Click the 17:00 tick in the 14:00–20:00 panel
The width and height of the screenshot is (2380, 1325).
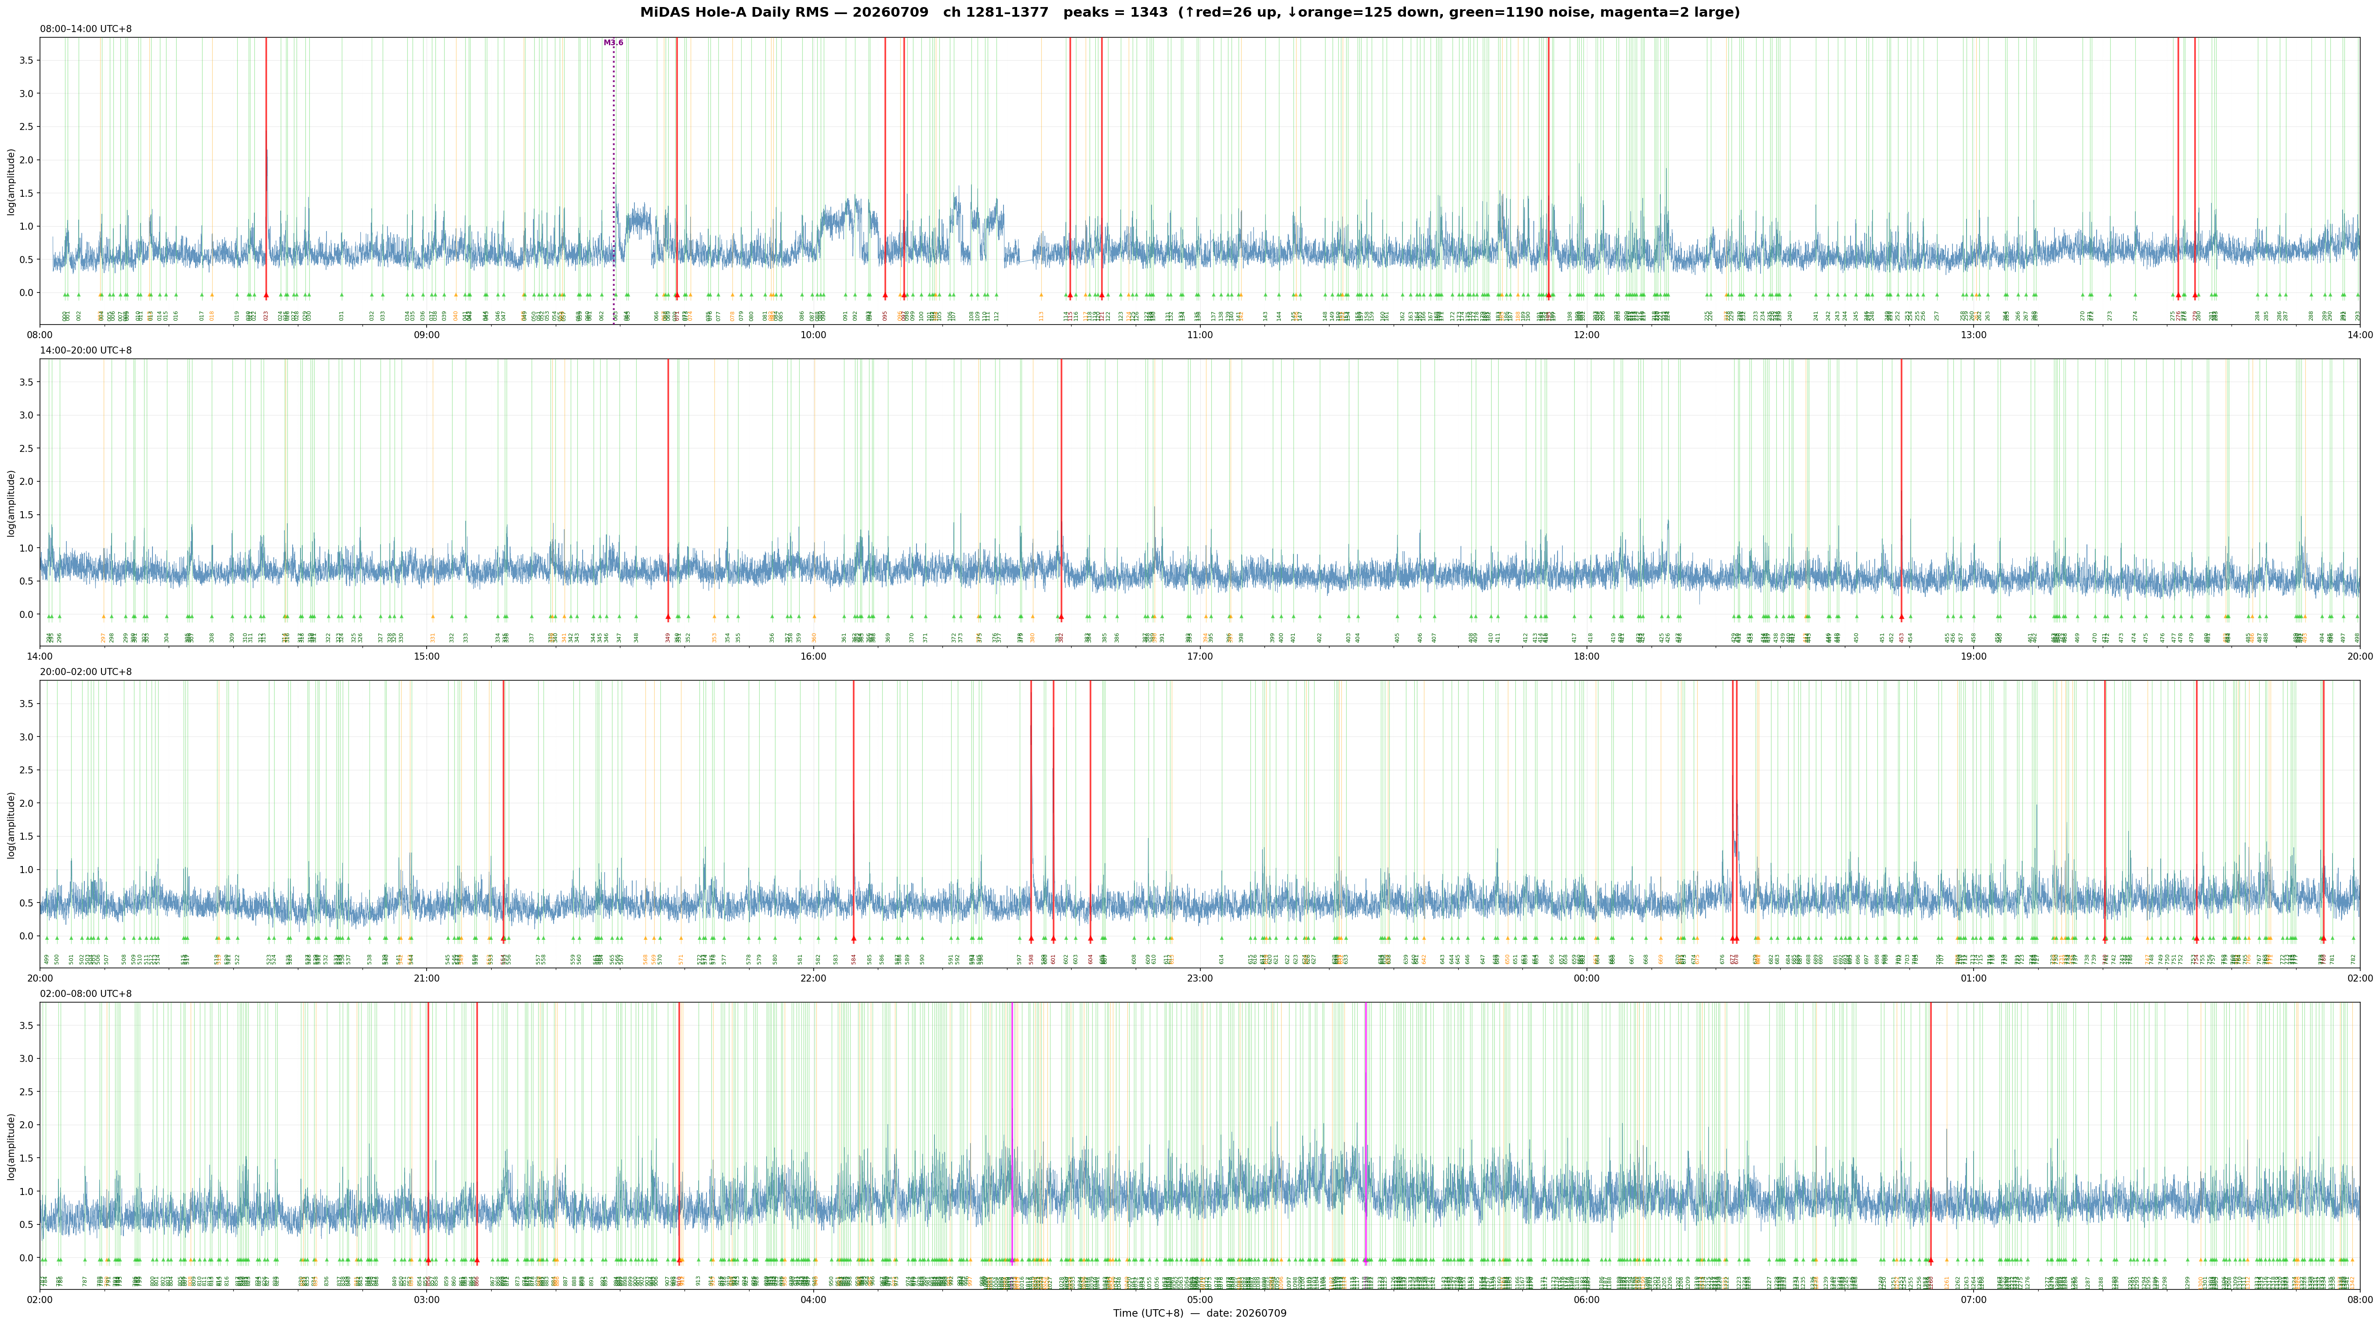1200,657
